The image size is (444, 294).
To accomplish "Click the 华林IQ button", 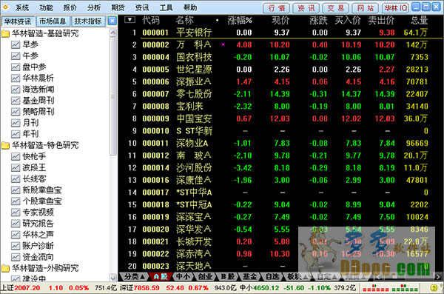I will tap(395, 8).
